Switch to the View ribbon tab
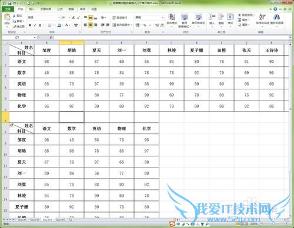 coord(94,9)
